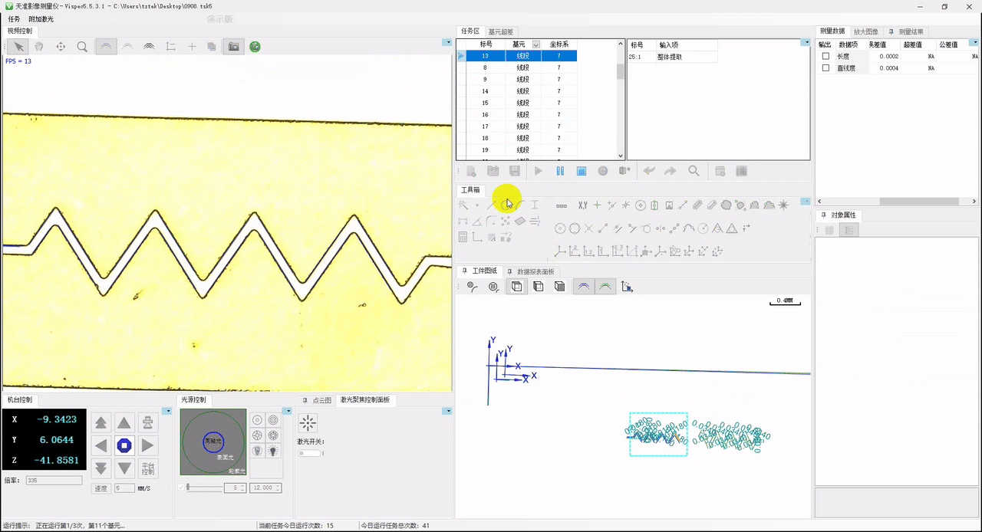Click the magnifier zoom tool in video toolbar
Screen dimensions: 982x532
tap(82, 47)
